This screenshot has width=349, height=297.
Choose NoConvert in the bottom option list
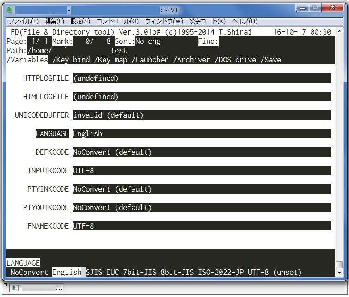click(x=29, y=273)
